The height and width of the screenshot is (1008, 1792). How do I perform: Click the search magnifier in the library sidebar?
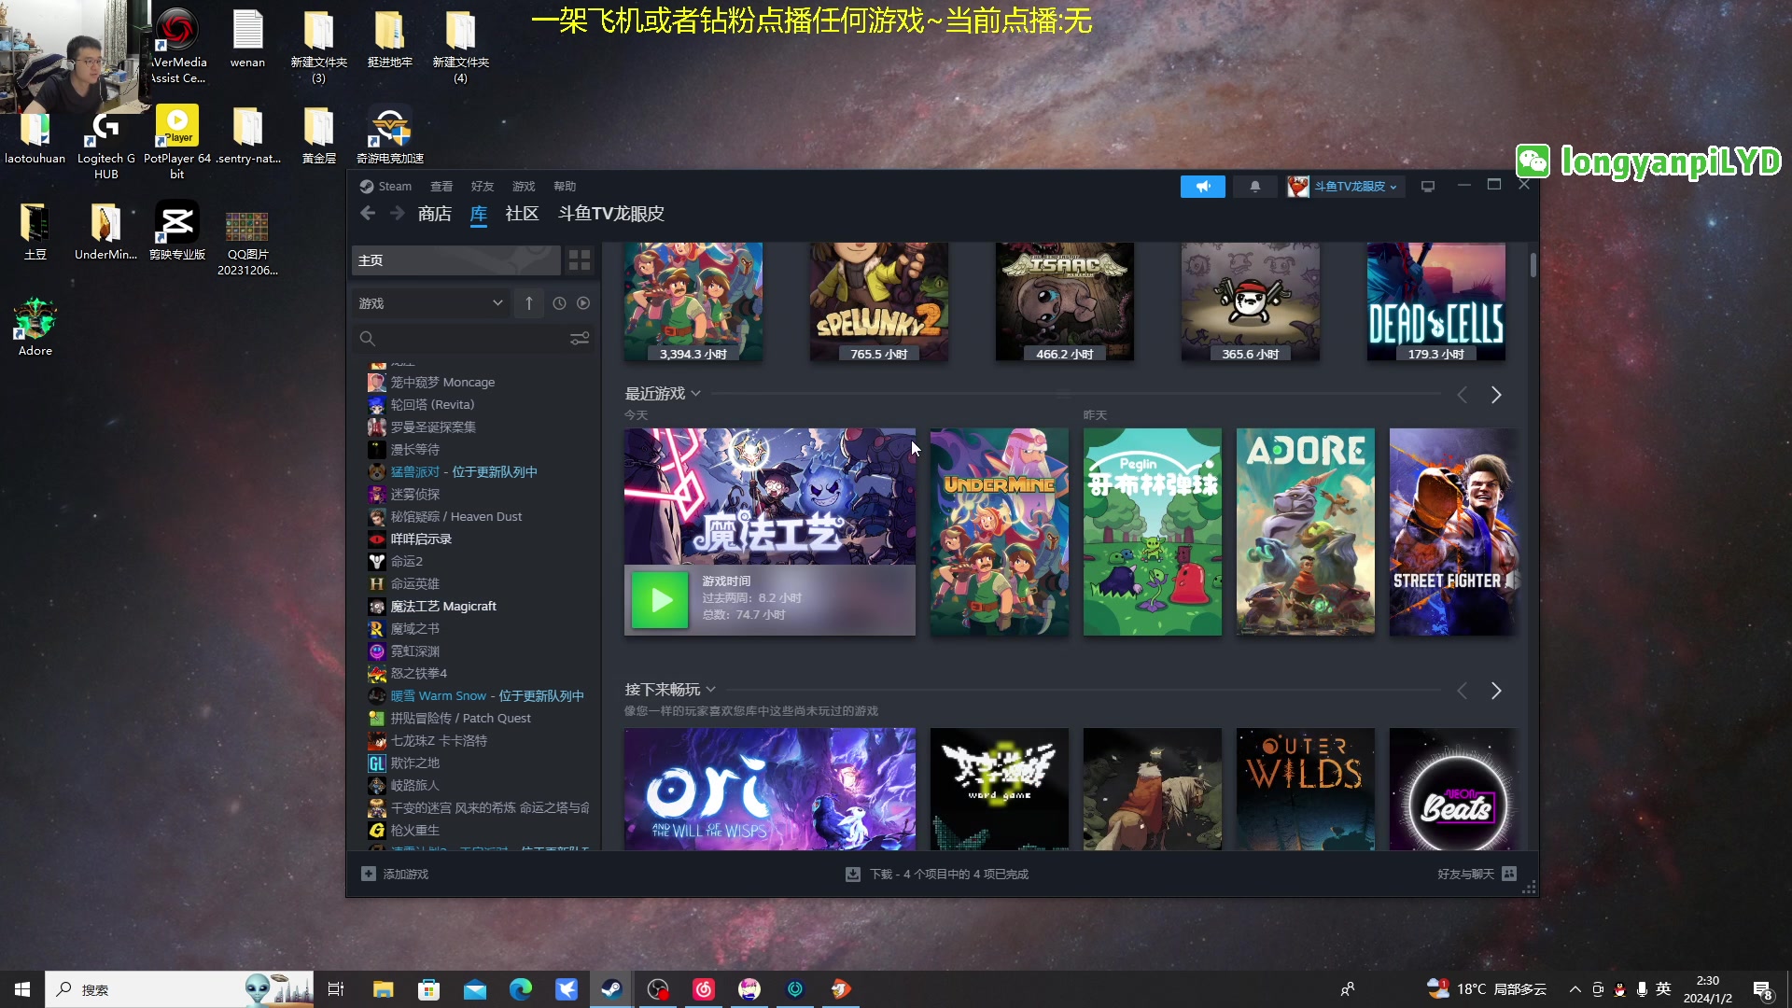pos(367,338)
